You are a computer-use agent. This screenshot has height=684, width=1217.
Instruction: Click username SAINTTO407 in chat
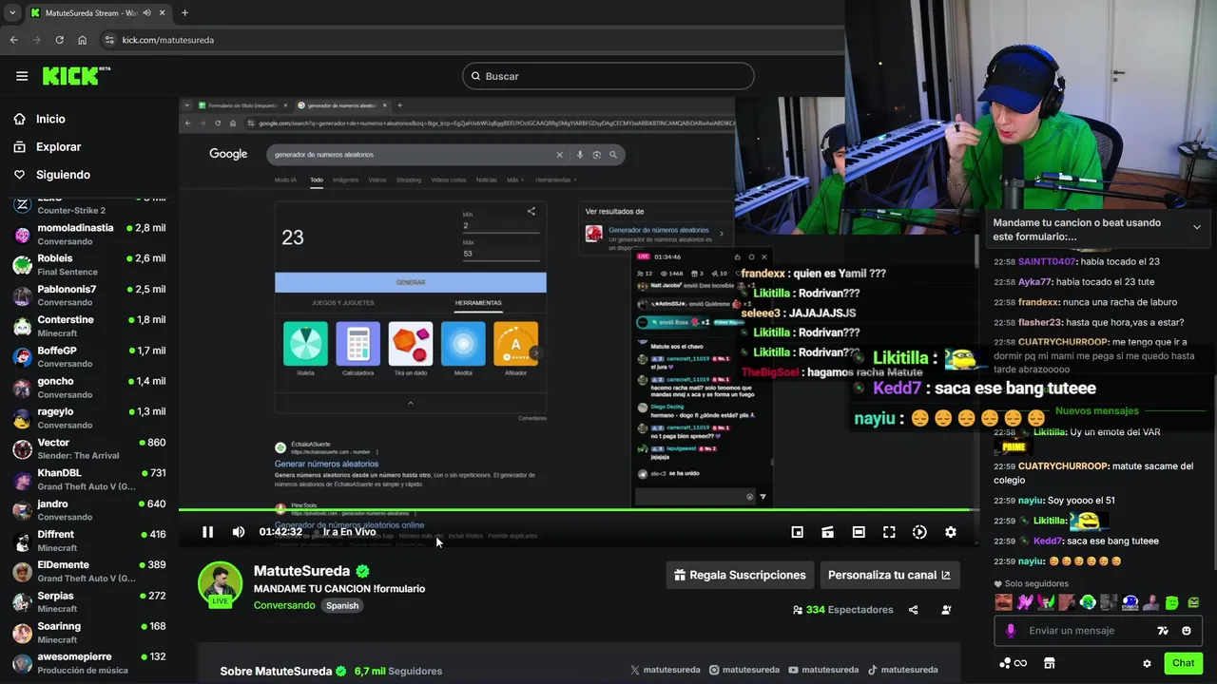(x=1047, y=261)
